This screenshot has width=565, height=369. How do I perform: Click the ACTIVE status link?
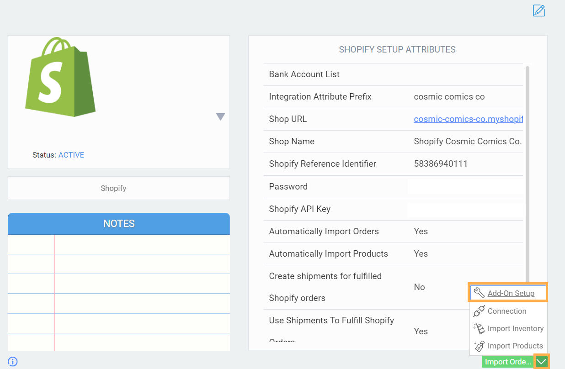click(x=71, y=155)
